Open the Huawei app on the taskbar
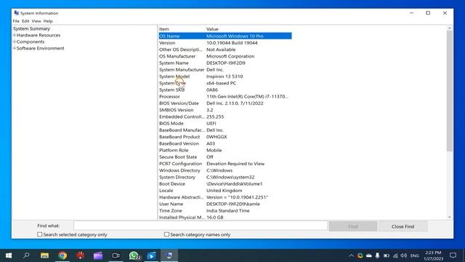Screen dimensions: 465x262 (x=80, y=255)
